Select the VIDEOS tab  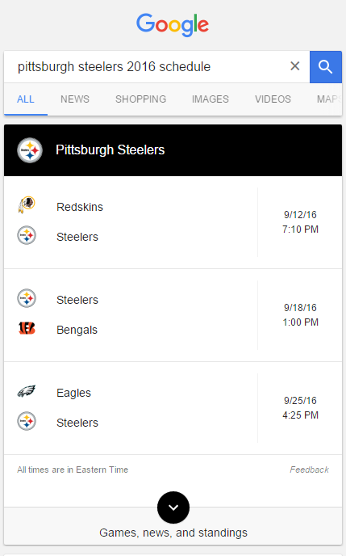[x=273, y=99]
